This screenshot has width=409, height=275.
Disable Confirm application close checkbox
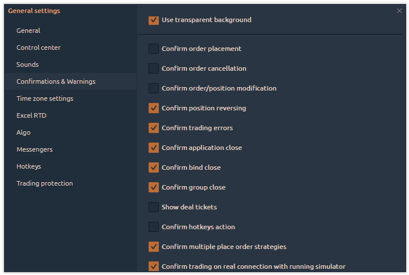click(154, 148)
